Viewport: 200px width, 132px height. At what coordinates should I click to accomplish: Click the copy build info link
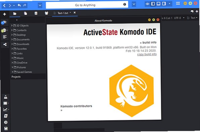147,54
